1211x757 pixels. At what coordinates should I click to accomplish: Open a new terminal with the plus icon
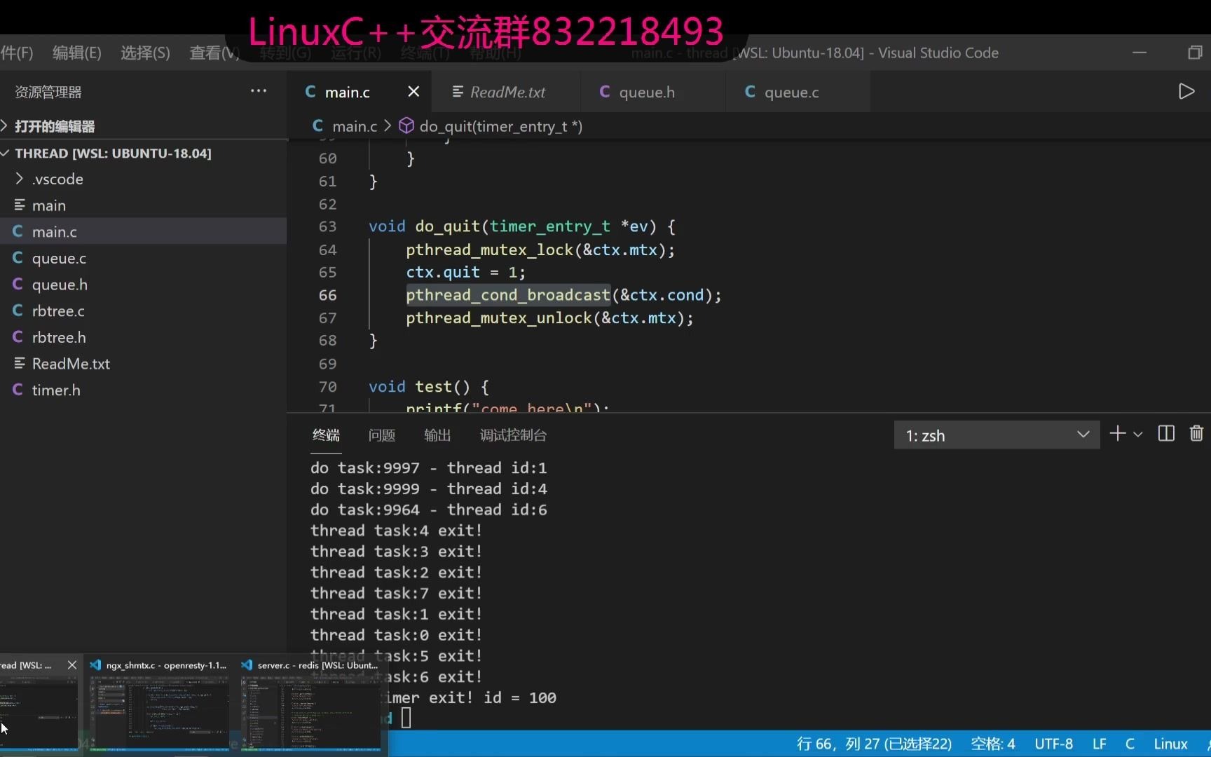click(1117, 434)
